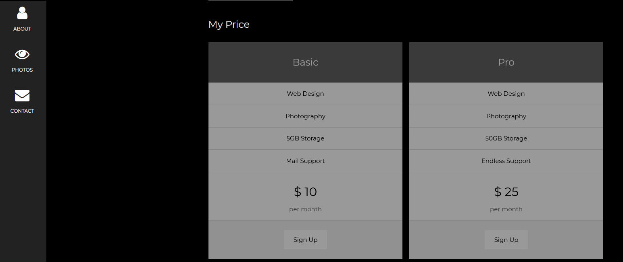Click Mail Support in the Basic plan
This screenshot has height=262, width=623.
click(305, 161)
